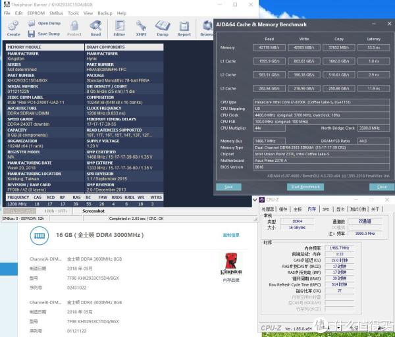The image size is (395, 337).
Task: Click the Save button in AIDA64 benchmark
Action: click(x=228, y=187)
